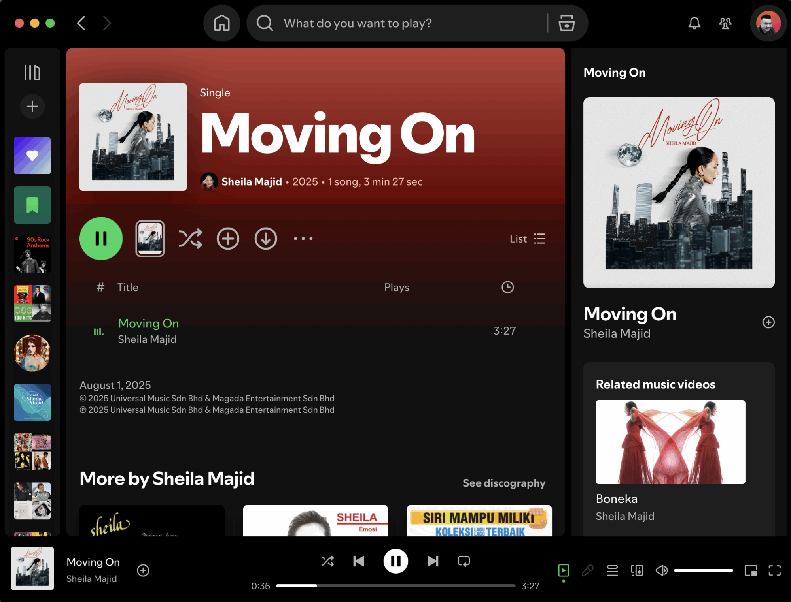This screenshot has width=791, height=602.
Task: Toggle repeat mode
Action: point(464,561)
